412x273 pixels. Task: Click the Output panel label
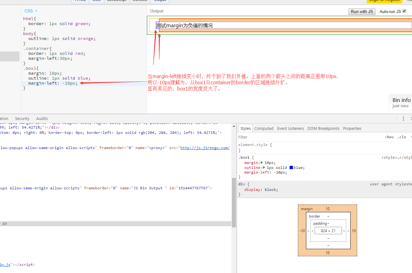pyautogui.click(x=157, y=11)
